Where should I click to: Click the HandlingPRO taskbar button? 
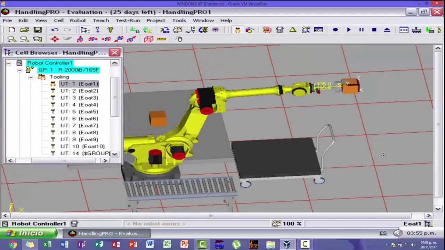coord(106,233)
